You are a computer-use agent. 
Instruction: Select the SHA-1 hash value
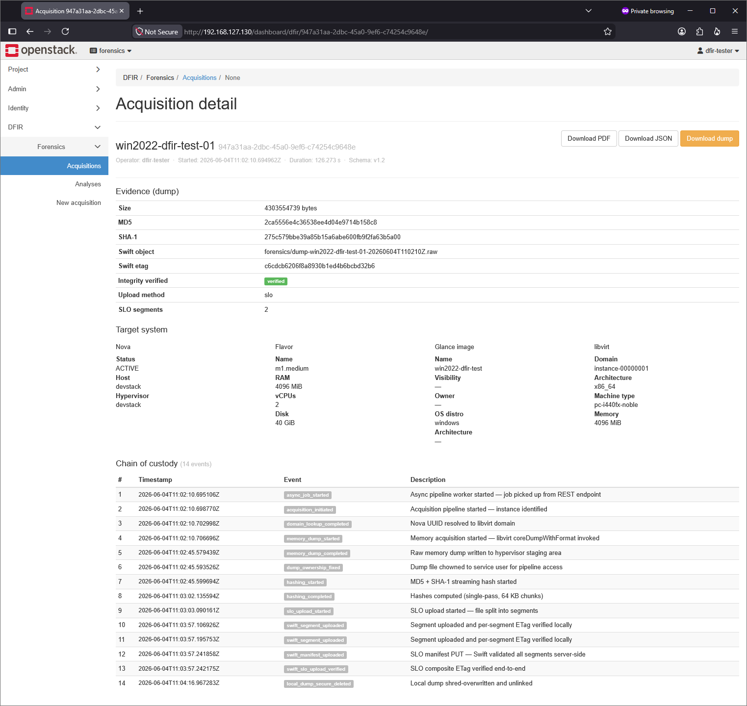click(x=332, y=237)
